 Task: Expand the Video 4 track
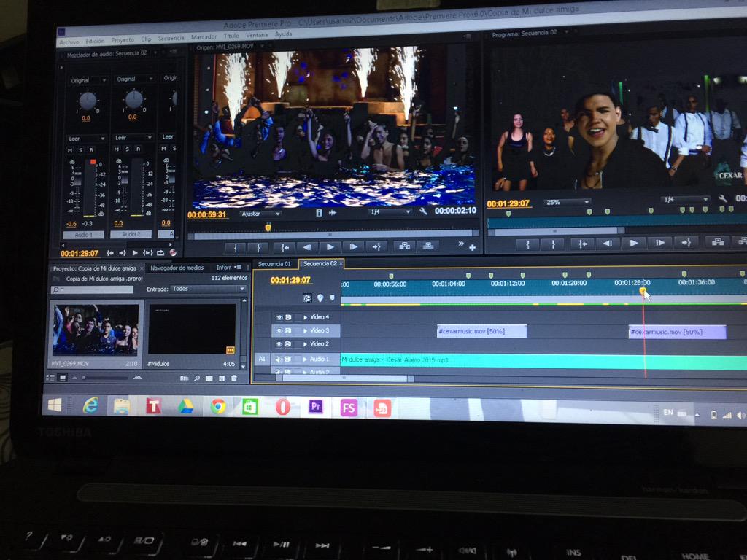tap(306, 317)
